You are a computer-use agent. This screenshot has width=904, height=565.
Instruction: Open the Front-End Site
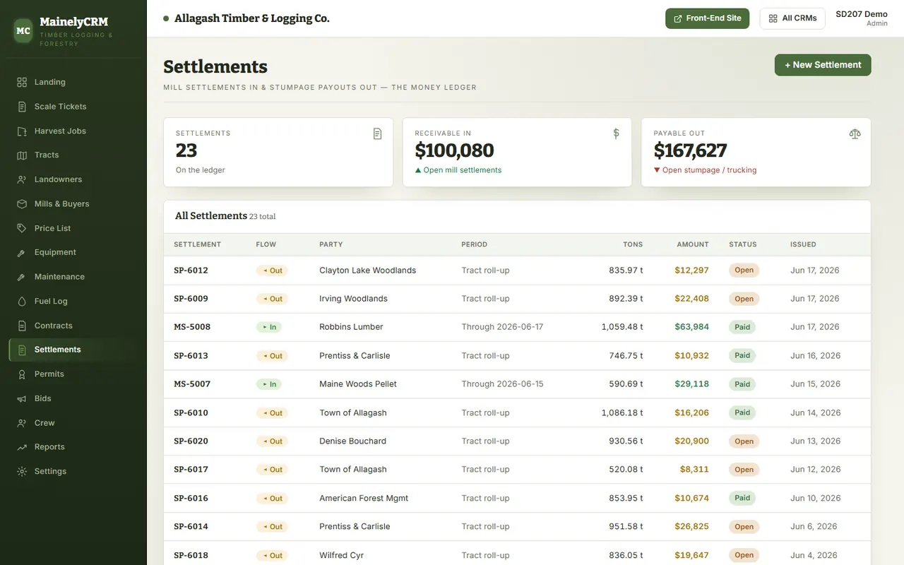707,18
